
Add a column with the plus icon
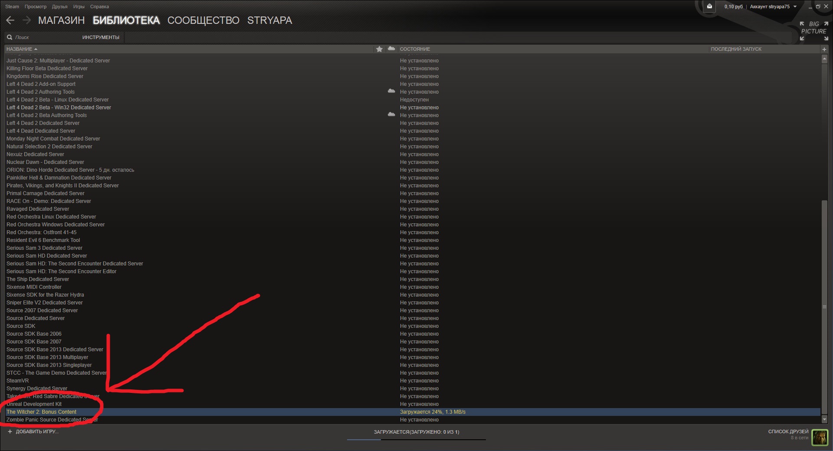[x=824, y=49]
